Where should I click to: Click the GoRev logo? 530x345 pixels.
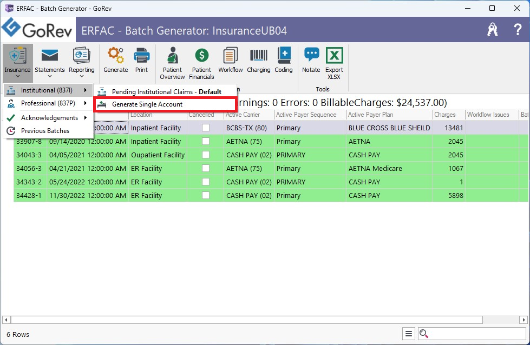(37, 29)
